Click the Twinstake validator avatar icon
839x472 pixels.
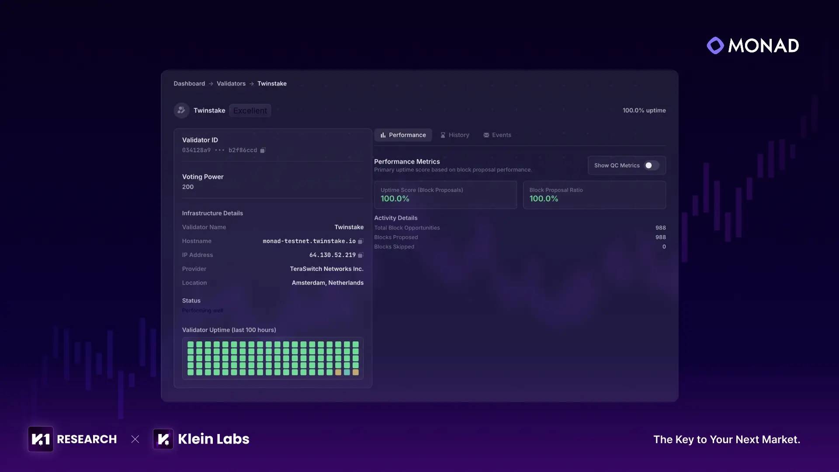[181, 111]
